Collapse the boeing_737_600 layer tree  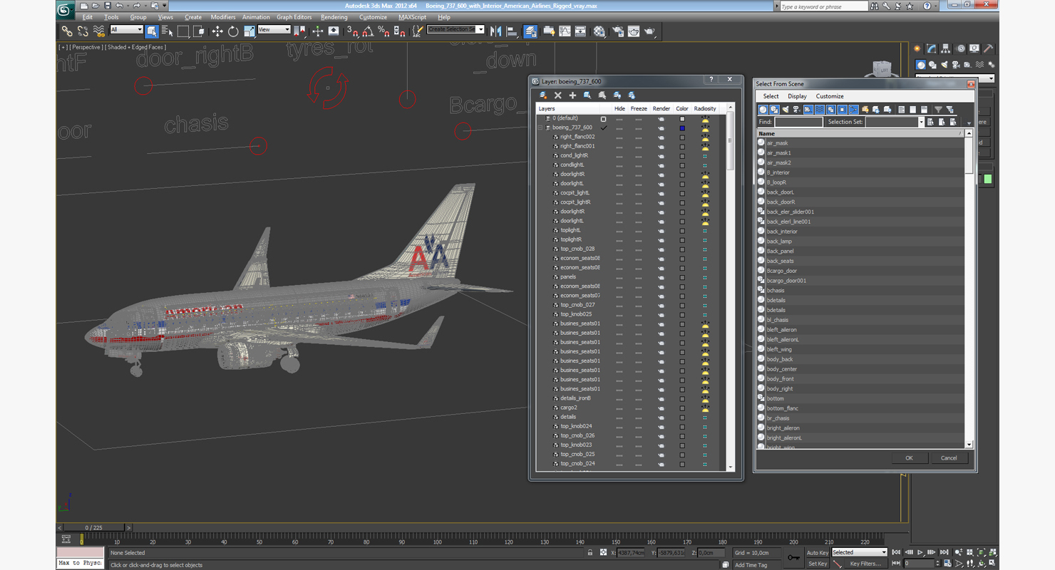pos(540,128)
